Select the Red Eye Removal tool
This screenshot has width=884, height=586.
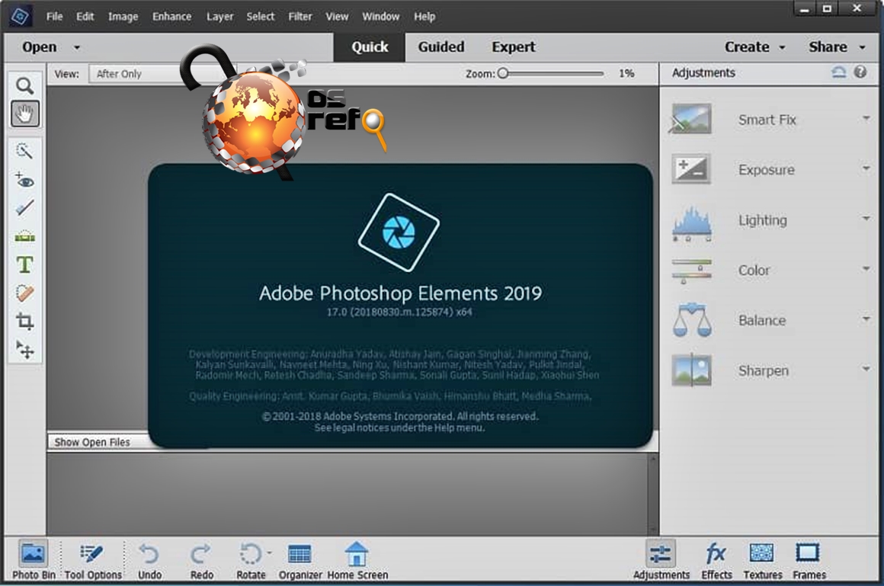(25, 181)
